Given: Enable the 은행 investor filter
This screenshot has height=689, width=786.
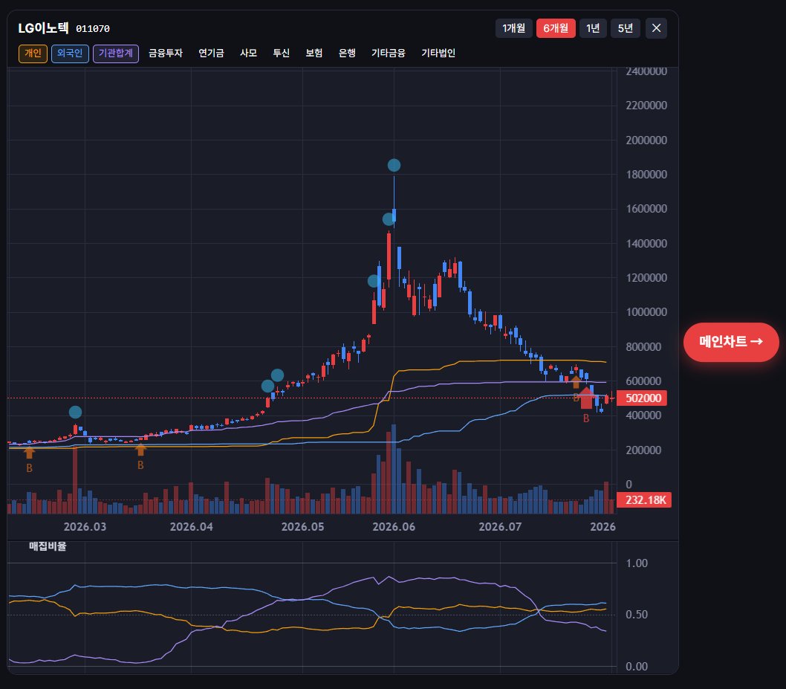Looking at the screenshot, I should [x=347, y=54].
